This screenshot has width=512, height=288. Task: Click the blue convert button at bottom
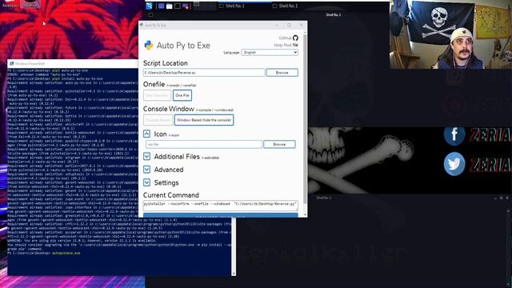(221, 215)
